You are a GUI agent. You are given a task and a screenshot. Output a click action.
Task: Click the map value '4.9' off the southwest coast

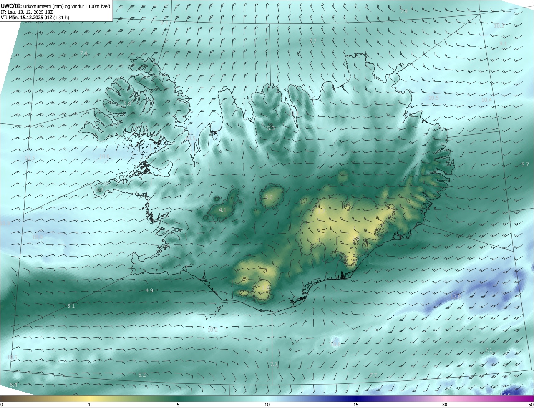149,290
